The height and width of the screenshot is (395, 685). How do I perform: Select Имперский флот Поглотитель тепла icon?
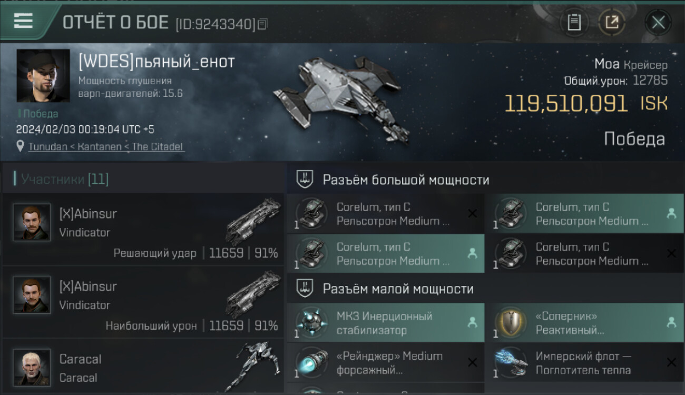[511, 363]
